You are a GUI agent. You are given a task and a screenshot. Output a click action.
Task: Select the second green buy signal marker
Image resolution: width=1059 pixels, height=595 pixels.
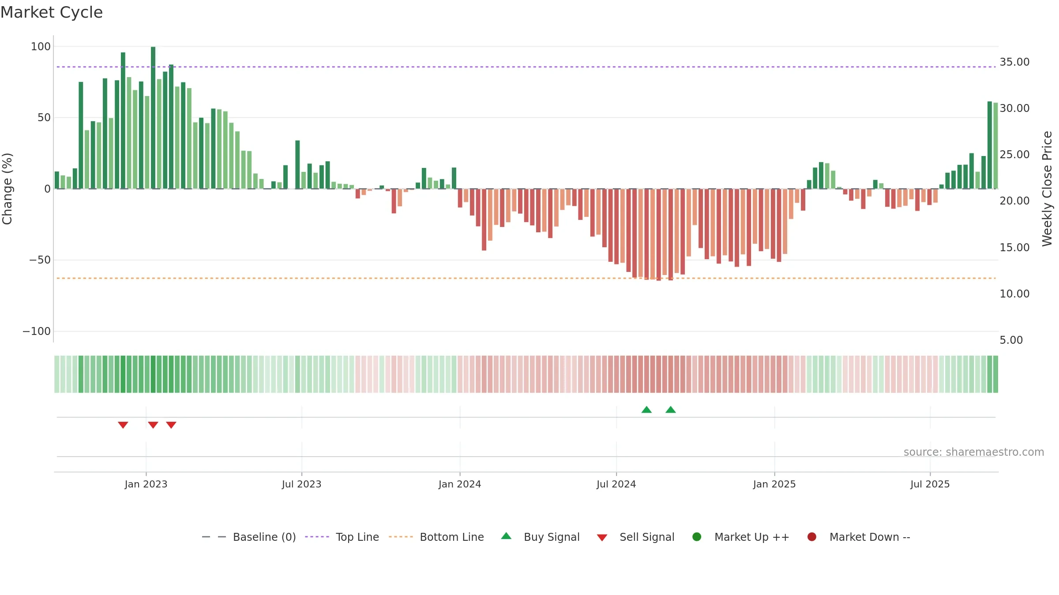point(671,409)
